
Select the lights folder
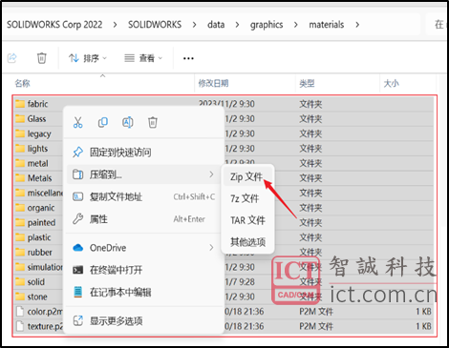(37, 149)
